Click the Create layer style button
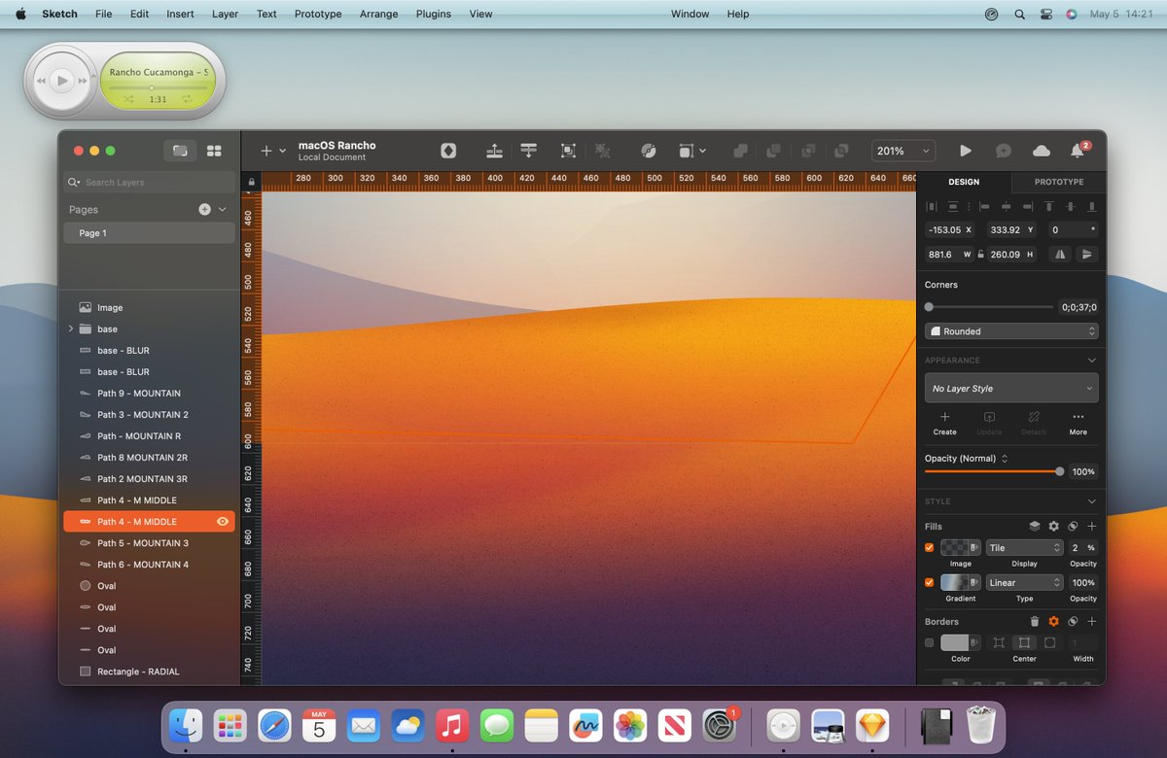 [944, 422]
